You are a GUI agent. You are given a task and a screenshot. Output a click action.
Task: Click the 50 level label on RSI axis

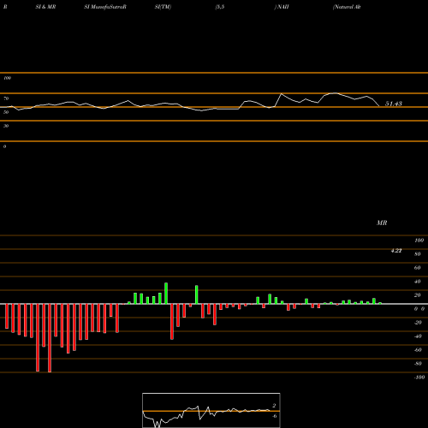tap(6, 112)
